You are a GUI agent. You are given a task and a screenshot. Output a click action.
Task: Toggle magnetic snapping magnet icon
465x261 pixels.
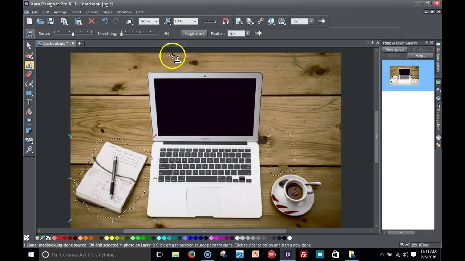pos(226,21)
